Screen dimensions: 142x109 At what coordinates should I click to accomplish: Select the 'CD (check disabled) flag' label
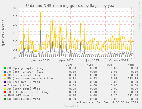(28, 92)
